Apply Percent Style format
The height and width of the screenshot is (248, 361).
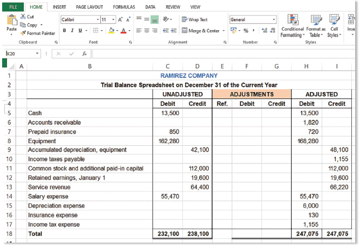point(246,31)
